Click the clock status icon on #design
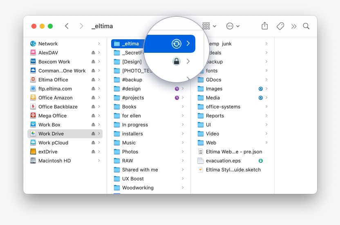The width and height of the screenshot is (340, 225). (x=177, y=88)
